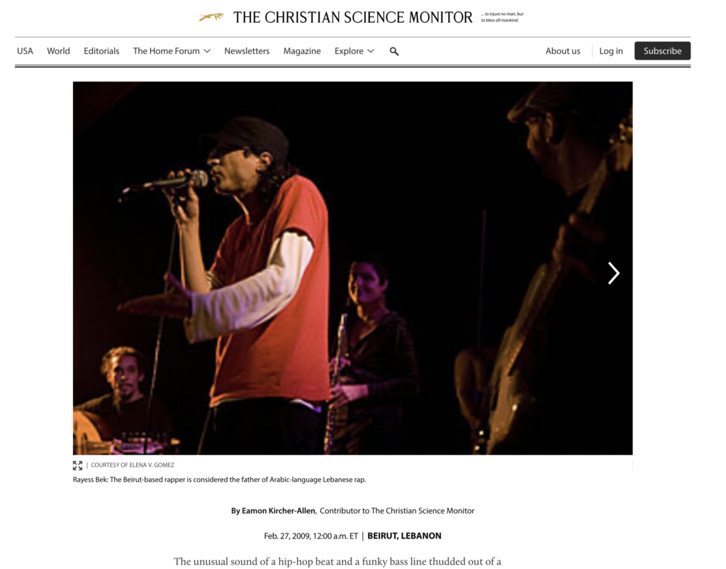Click the Subscribe button
This screenshot has width=726, height=569.
coord(662,51)
